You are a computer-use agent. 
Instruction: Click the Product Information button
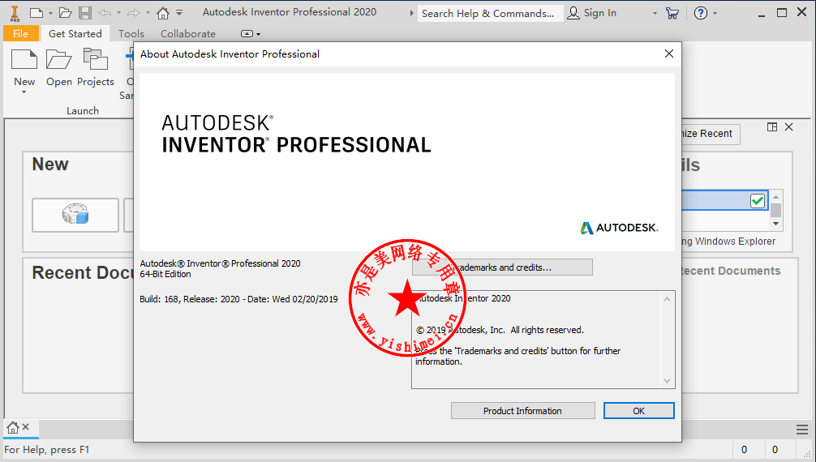pos(522,410)
